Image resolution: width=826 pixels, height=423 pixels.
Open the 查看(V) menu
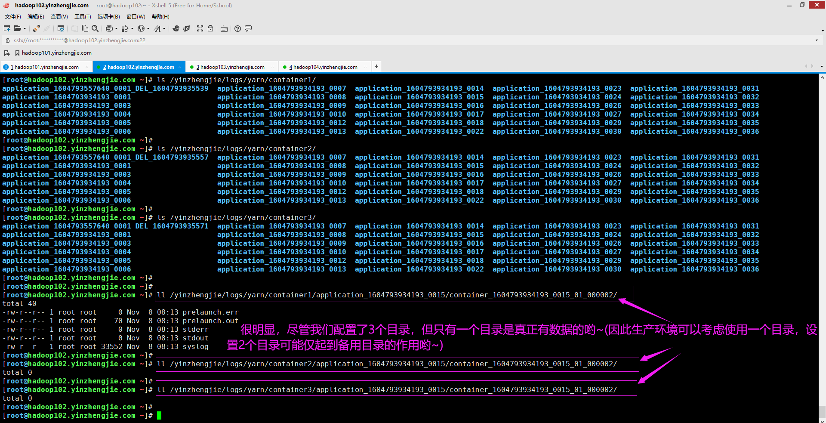coord(59,17)
